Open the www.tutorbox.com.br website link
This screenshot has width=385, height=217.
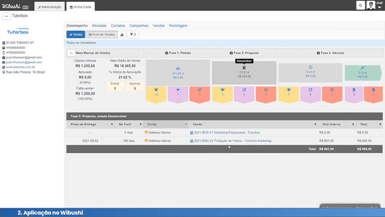coord(20,67)
